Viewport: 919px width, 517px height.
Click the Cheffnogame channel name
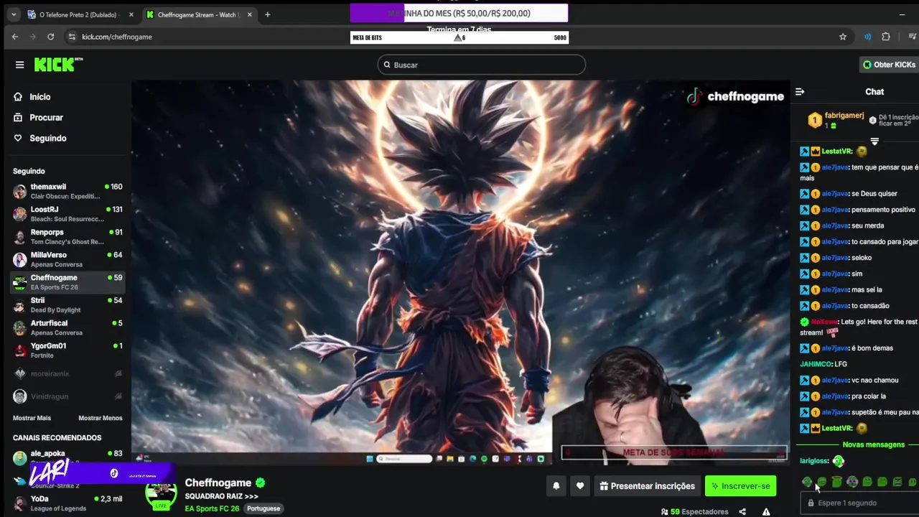point(218,483)
